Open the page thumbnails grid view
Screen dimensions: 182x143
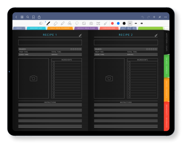[x=22, y=17]
